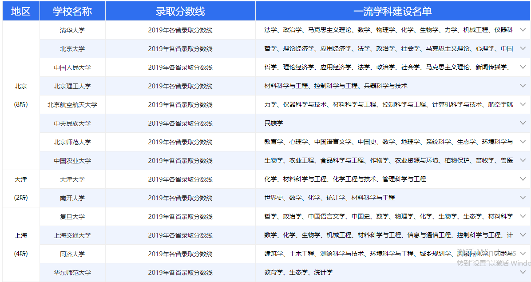Select the school name 北京大学
The width and height of the screenshot is (531, 282).
72,49
